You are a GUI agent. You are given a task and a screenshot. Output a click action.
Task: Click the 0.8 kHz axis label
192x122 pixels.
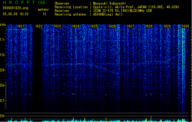click(3, 85)
